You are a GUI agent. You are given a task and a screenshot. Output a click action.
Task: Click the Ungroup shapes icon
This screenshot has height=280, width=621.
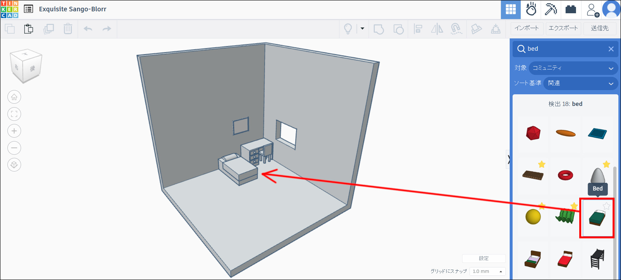398,29
